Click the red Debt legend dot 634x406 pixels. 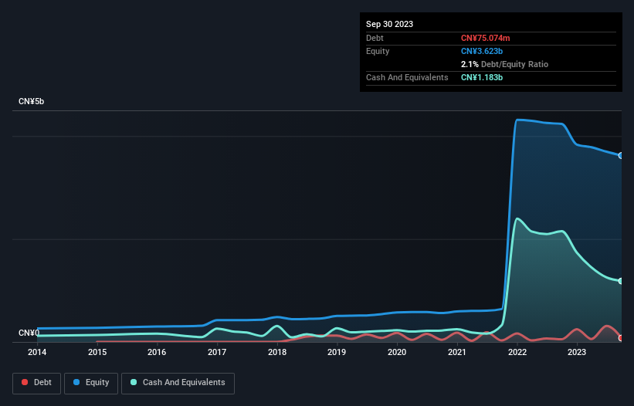[25, 382]
